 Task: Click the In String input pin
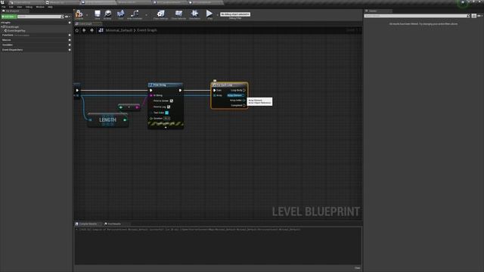coord(151,95)
